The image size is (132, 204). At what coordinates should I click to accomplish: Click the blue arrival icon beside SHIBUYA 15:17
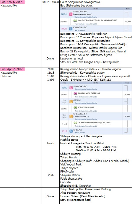tap(71, 131)
